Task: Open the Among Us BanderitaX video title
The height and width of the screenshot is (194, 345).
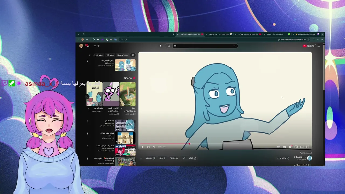Action: pos(104,158)
